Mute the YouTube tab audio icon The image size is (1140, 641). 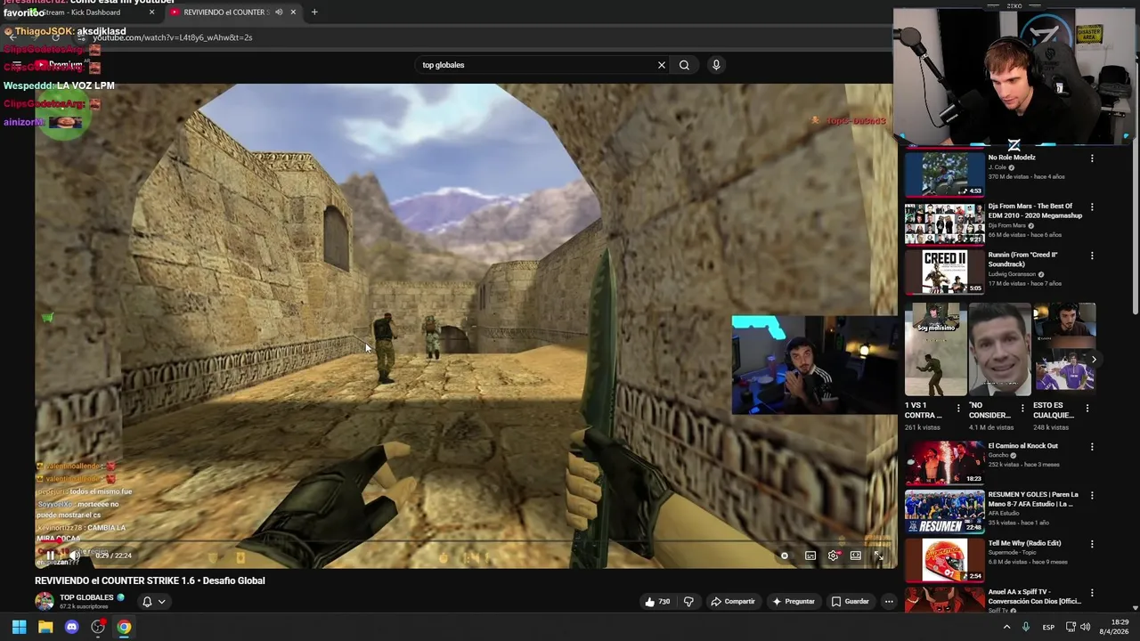tap(279, 12)
